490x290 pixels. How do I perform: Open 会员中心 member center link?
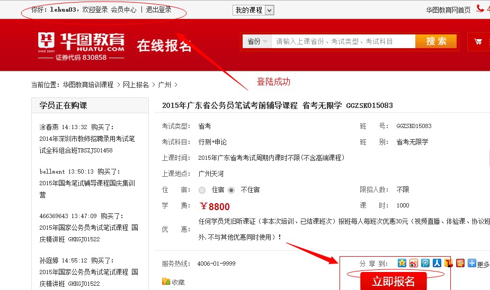(x=124, y=10)
